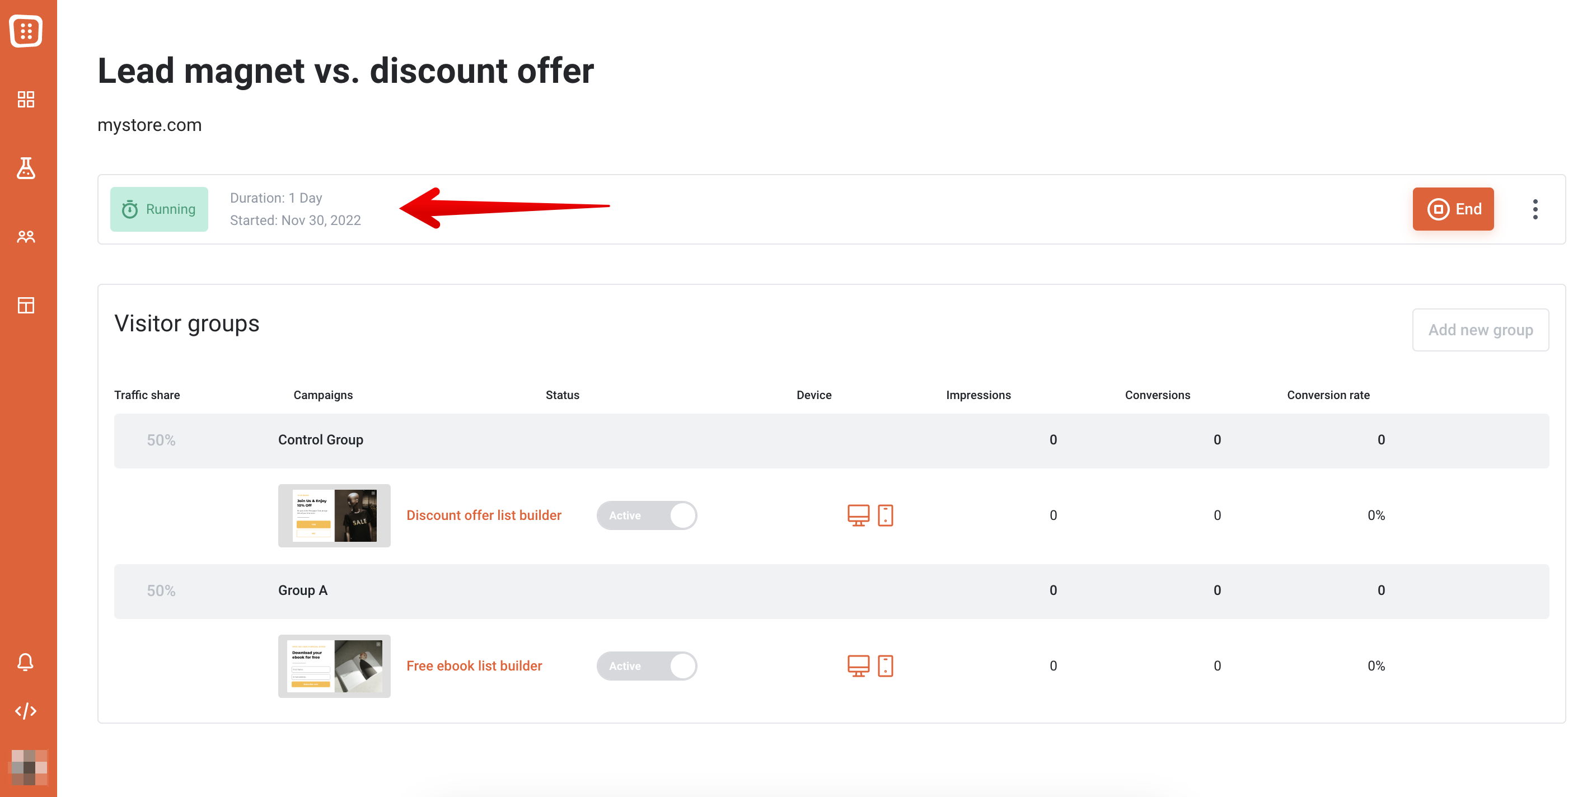Open the embed code icon in sidebar
Screen dimensions: 1573x797
coord(26,711)
